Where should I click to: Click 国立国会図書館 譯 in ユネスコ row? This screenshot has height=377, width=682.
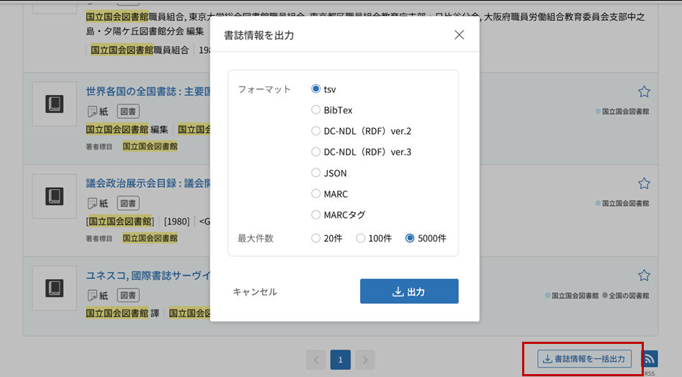(122, 313)
